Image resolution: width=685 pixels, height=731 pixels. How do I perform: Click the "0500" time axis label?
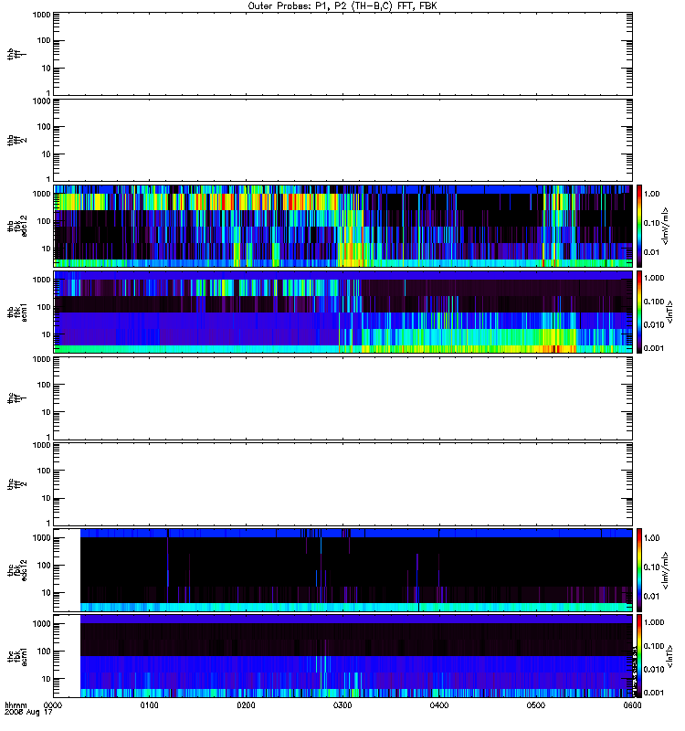(536, 705)
